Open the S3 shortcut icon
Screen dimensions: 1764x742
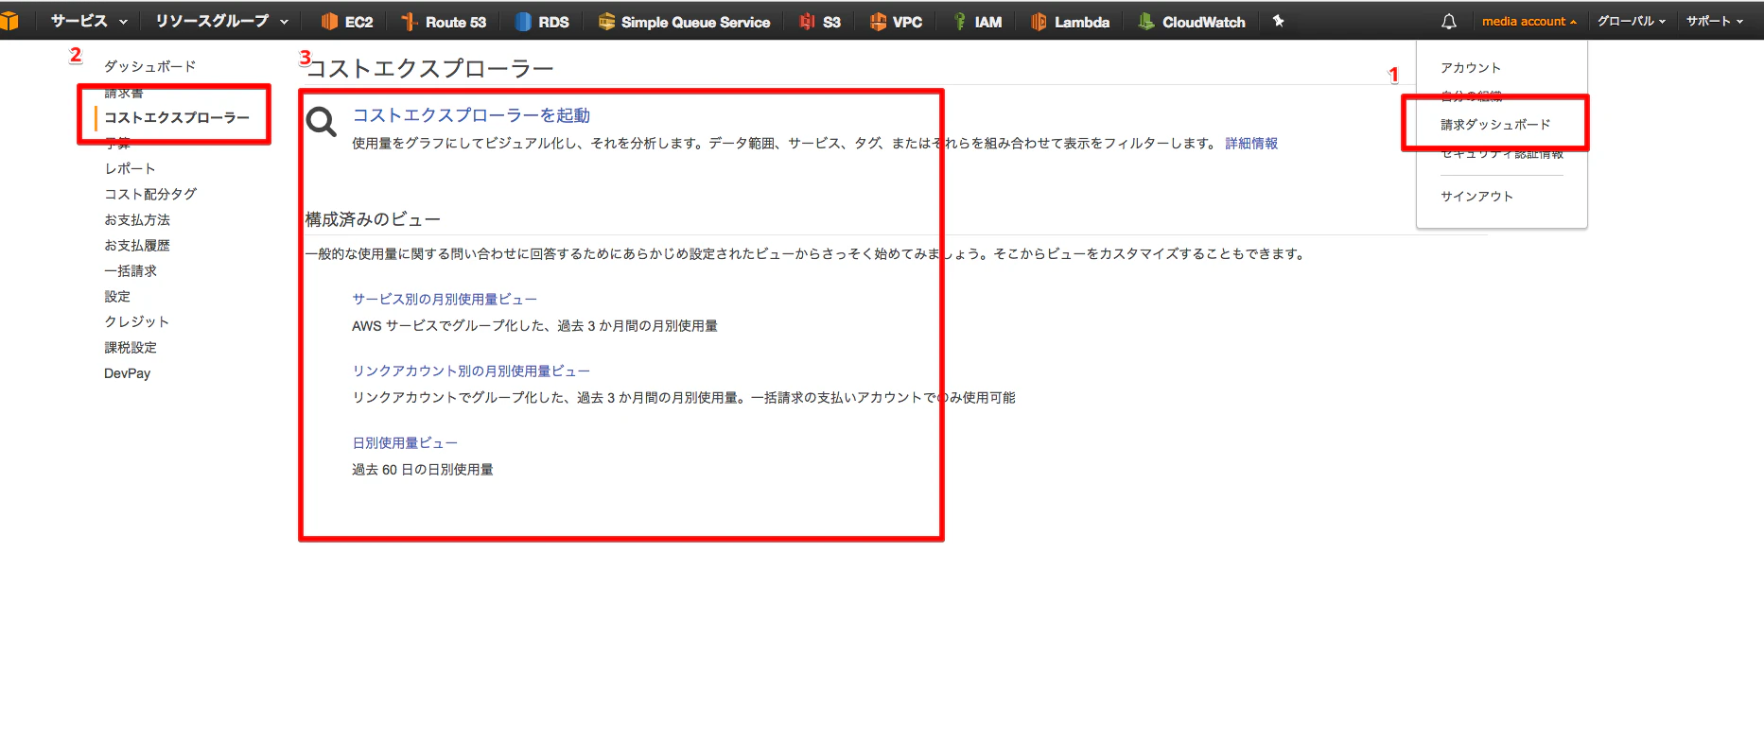tap(807, 22)
